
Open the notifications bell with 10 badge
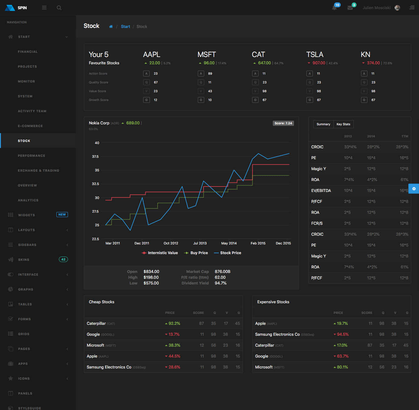[x=334, y=8]
